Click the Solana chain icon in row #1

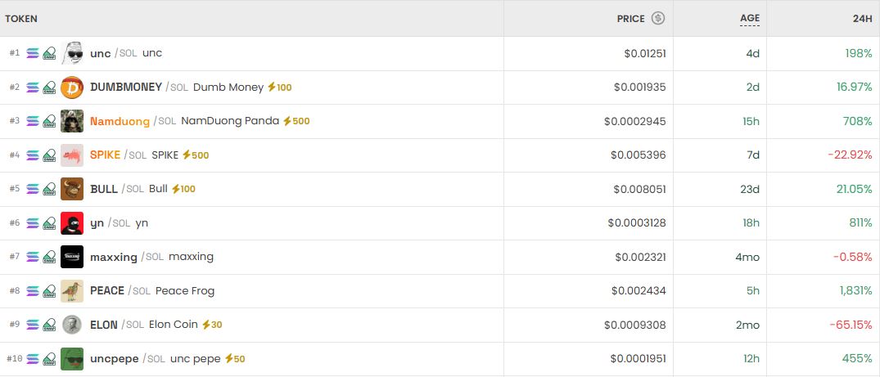pyautogui.click(x=33, y=53)
